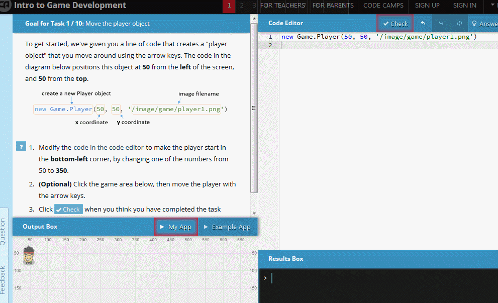Open the Answer lightbulb hint

click(x=481, y=23)
